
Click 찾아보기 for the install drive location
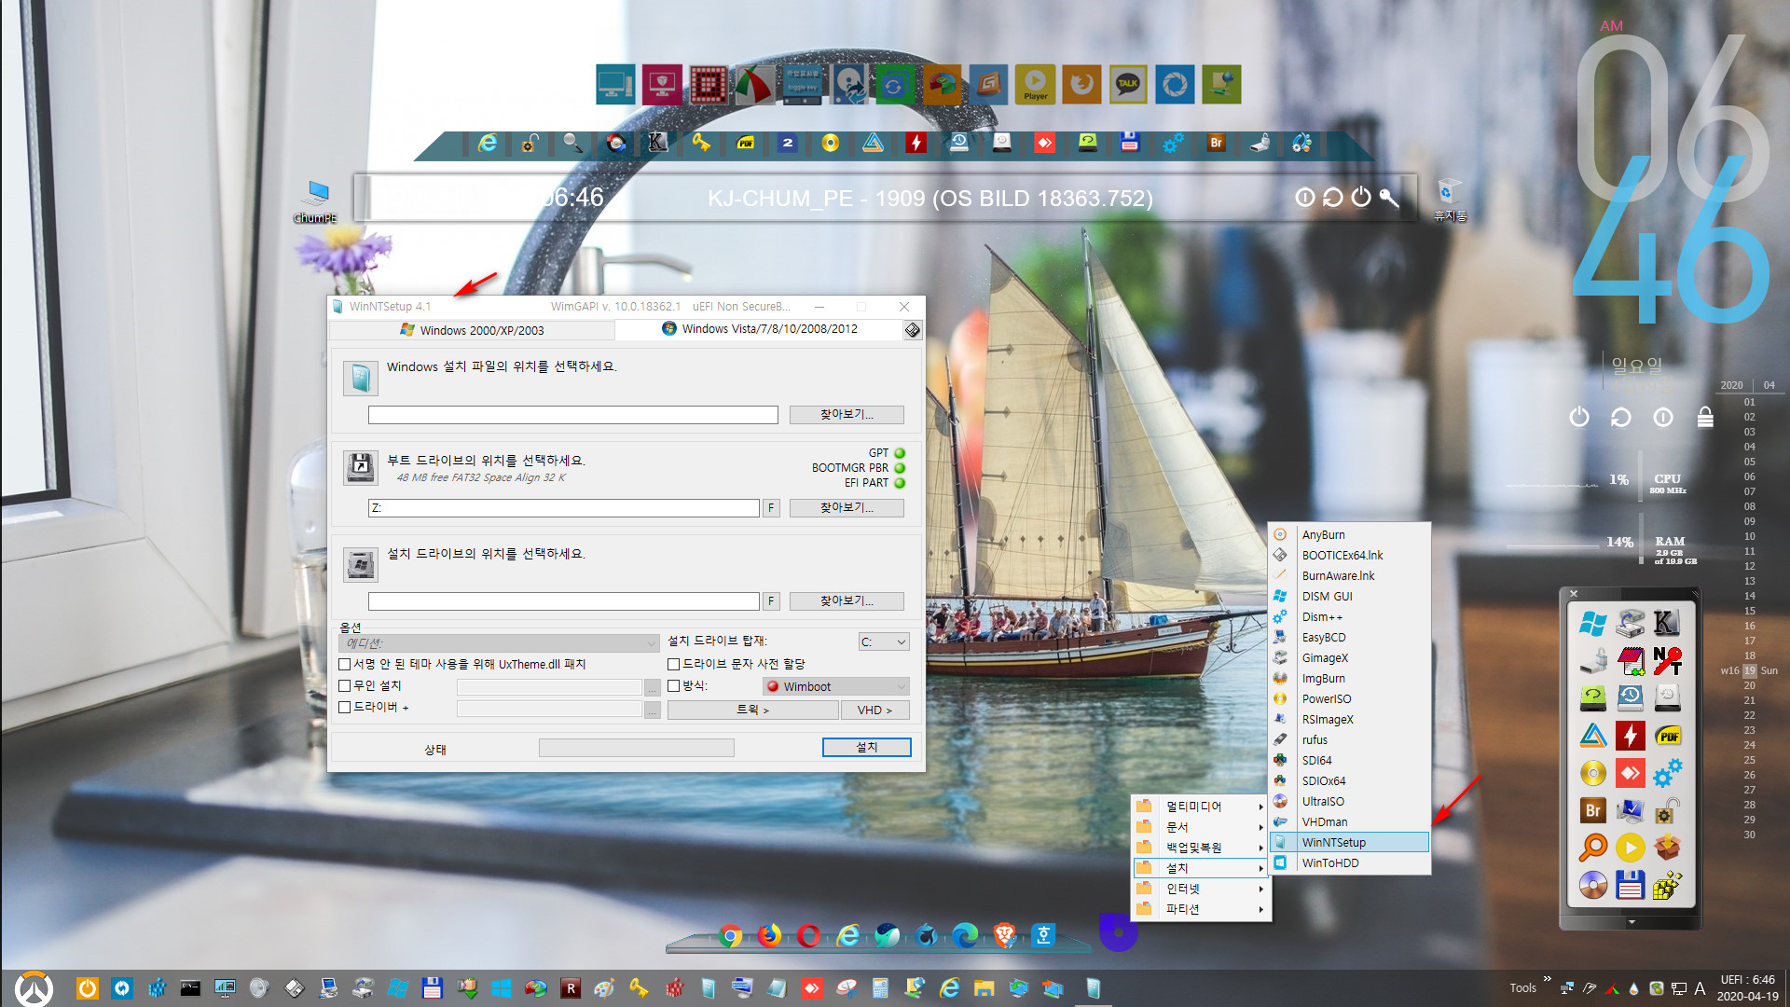tap(847, 601)
